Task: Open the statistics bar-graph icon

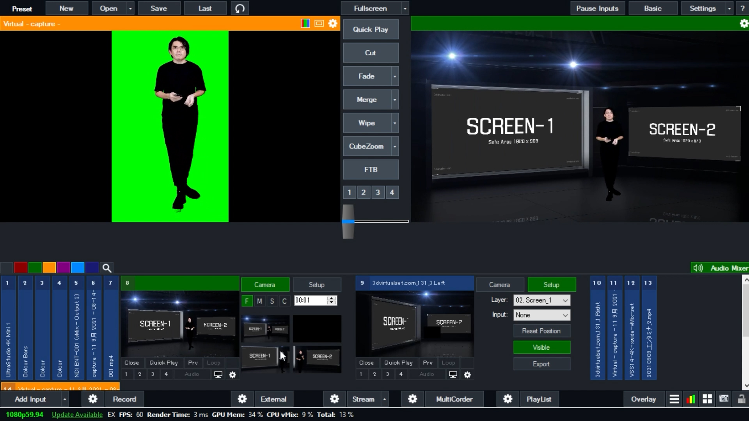Action: 690,399
